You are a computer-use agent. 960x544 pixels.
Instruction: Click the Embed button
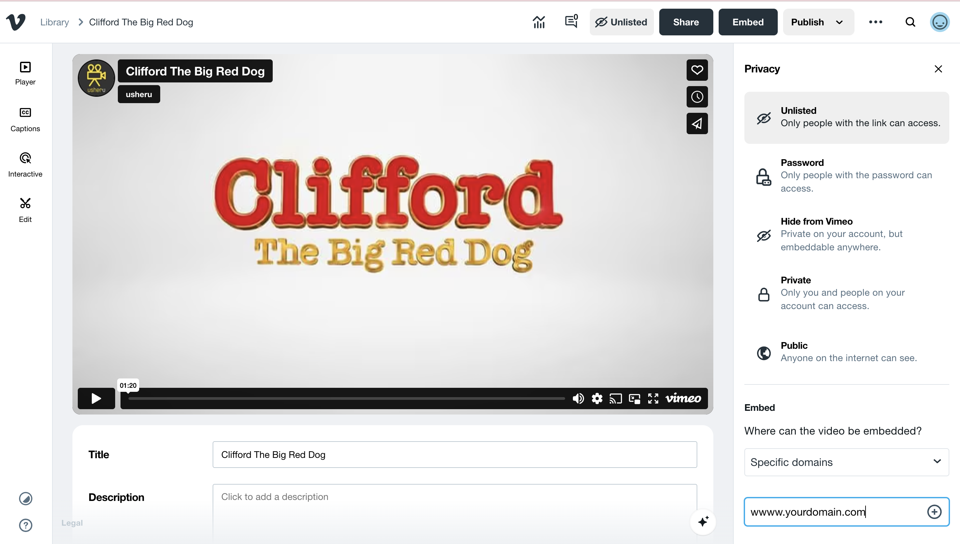click(x=748, y=22)
